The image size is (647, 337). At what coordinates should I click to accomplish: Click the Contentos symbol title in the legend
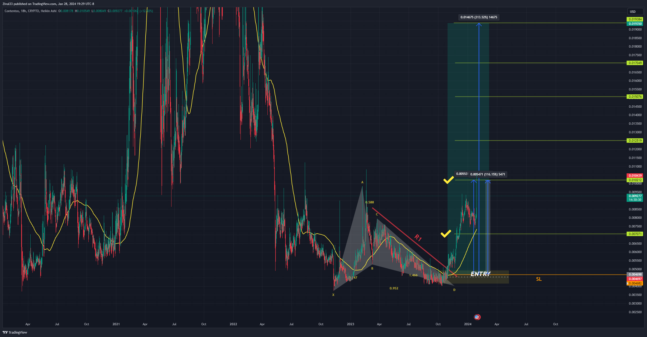[x=12, y=11]
